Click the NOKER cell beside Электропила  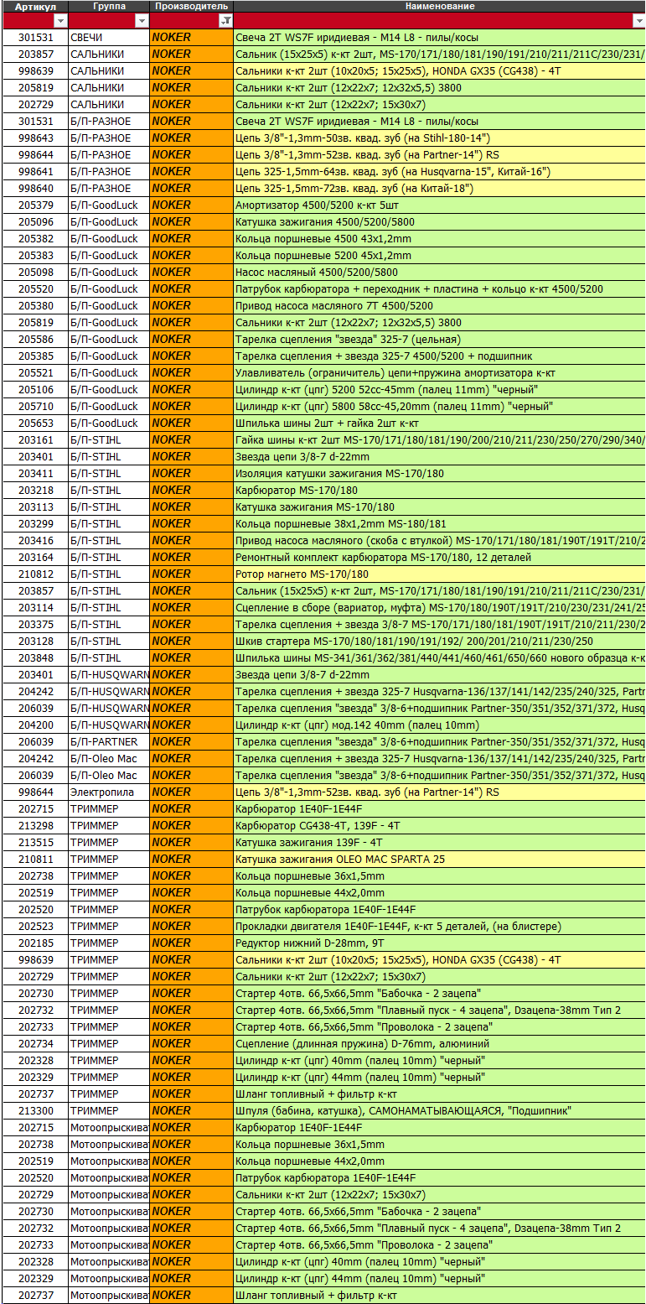[x=191, y=792]
